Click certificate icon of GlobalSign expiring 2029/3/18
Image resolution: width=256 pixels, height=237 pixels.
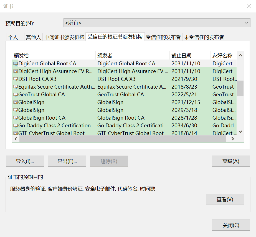(16, 110)
